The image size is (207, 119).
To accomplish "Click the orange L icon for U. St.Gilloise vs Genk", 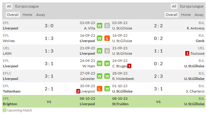I will tap(107, 38).
